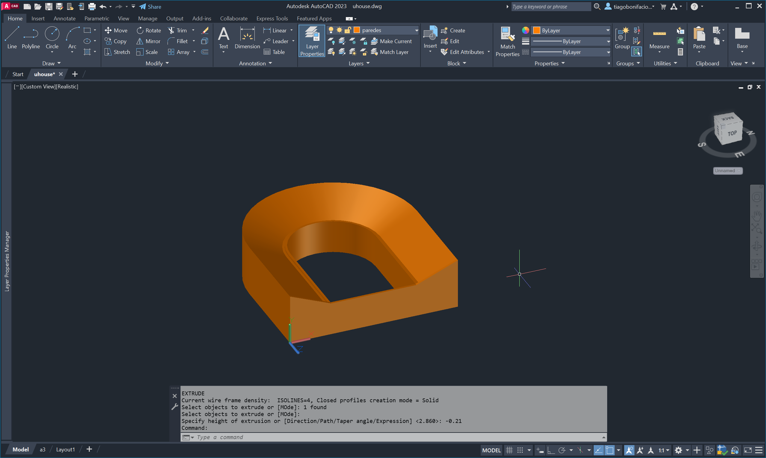Toggle paredes layer lightbulb on/off
The height and width of the screenshot is (458, 766).
[331, 30]
